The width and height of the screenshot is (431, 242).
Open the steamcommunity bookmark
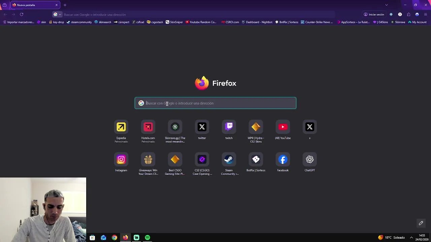coord(79,22)
